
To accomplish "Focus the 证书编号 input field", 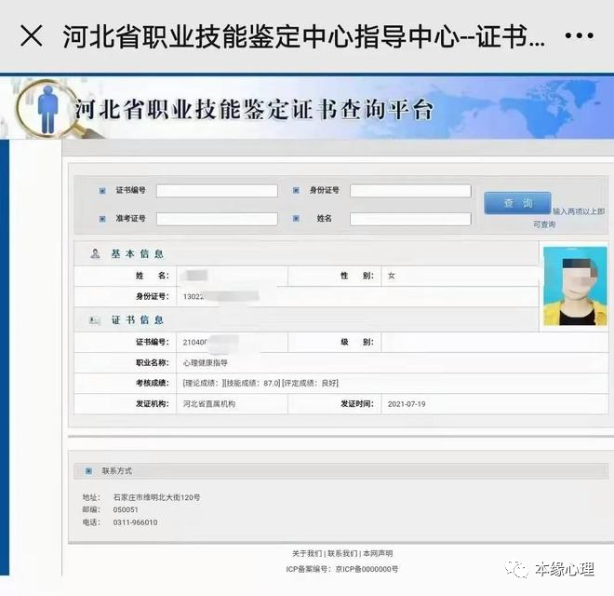I will tap(217, 191).
